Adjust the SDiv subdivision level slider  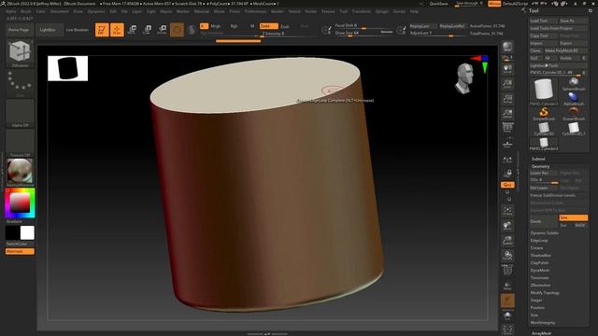click(544, 180)
